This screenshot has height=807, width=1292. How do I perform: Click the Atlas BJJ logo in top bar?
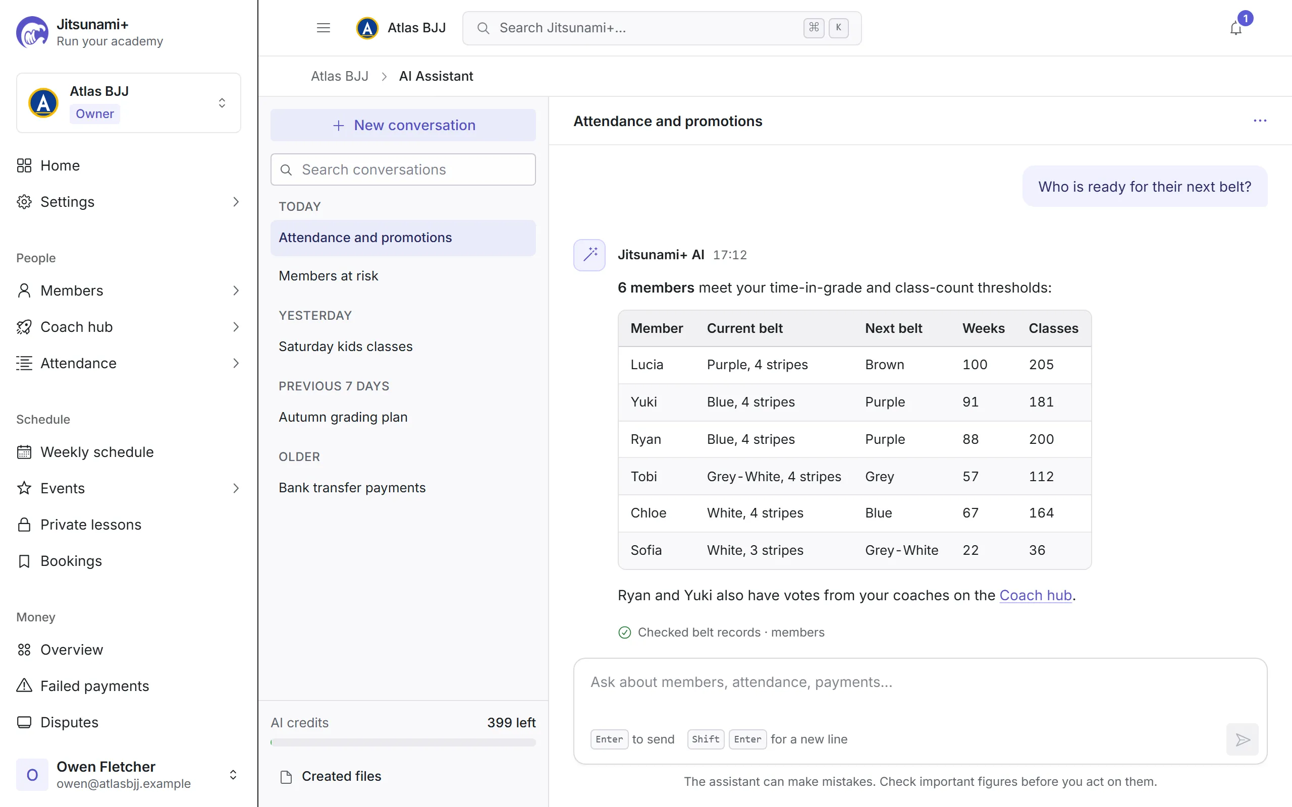coord(367,28)
